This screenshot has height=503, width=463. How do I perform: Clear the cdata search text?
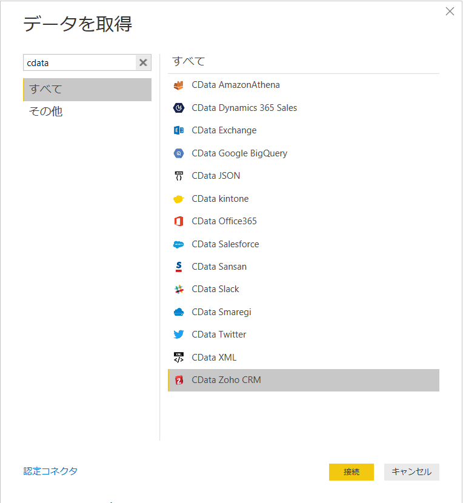[x=143, y=62]
